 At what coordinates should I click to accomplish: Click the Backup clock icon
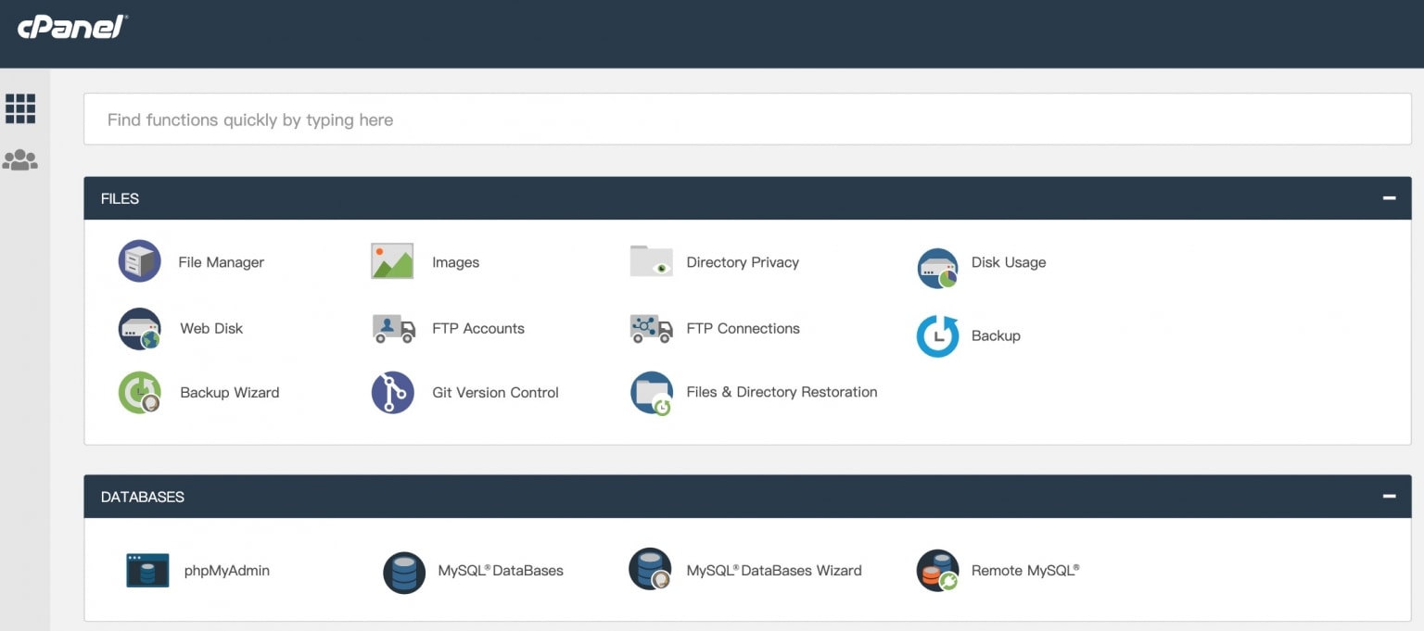pos(937,336)
